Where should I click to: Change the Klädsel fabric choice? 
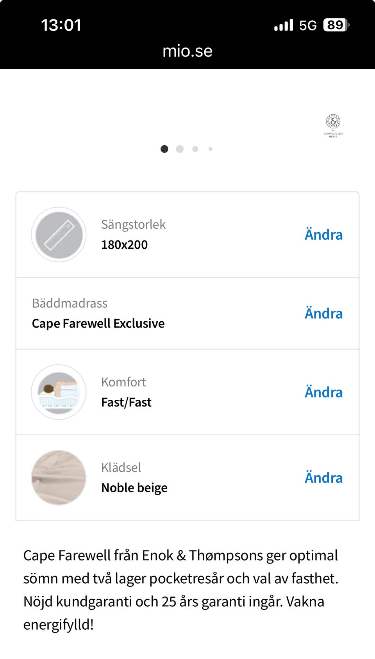(x=323, y=478)
